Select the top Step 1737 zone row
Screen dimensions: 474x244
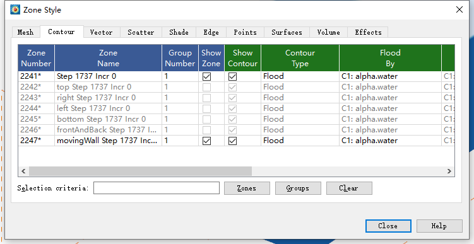click(x=236, y=87)
